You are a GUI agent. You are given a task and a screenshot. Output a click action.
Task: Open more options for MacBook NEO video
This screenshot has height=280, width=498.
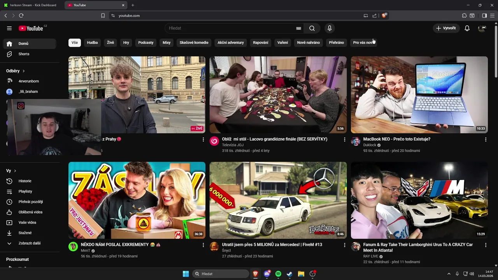[486, 139]
